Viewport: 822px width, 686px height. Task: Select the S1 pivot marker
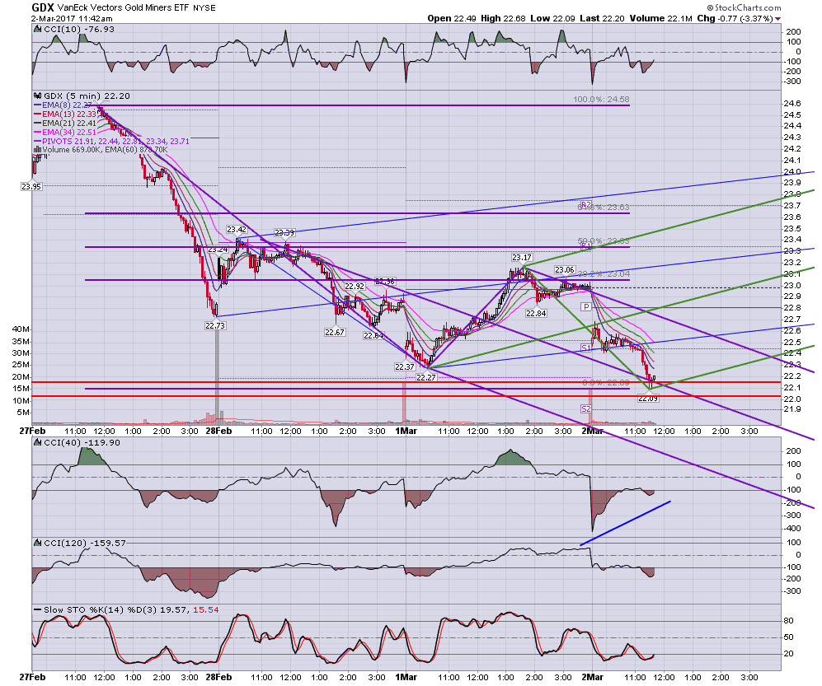[586, 348]
